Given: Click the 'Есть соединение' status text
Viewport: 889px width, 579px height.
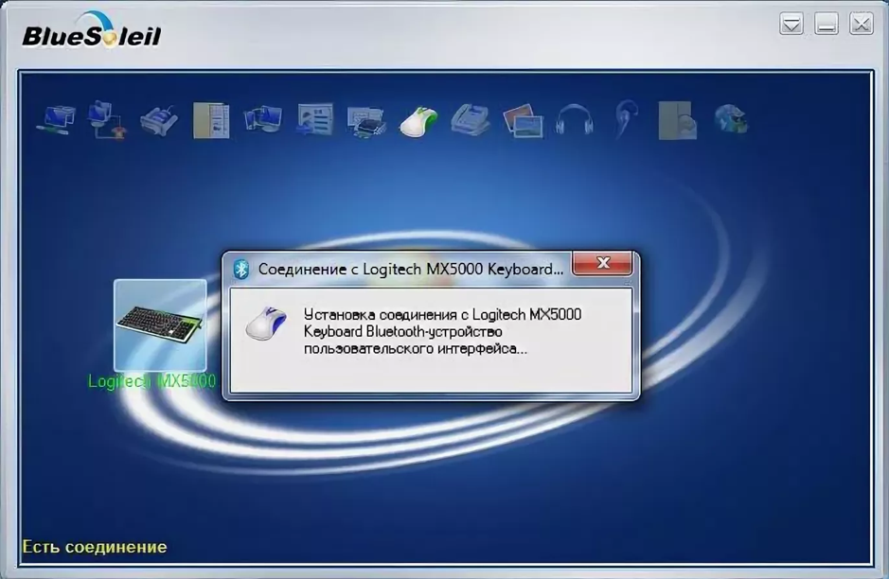Looking at the screenshot, I should [95, 547].
